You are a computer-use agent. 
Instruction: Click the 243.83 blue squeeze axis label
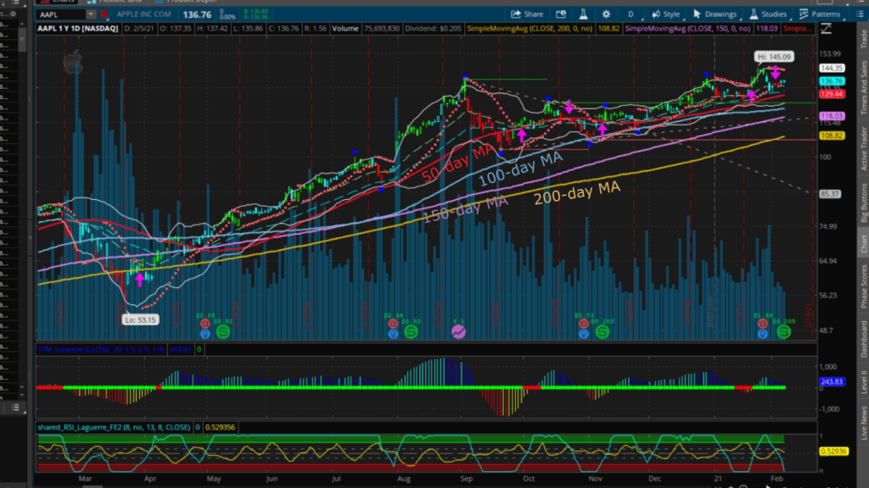(x=832, y=382)
